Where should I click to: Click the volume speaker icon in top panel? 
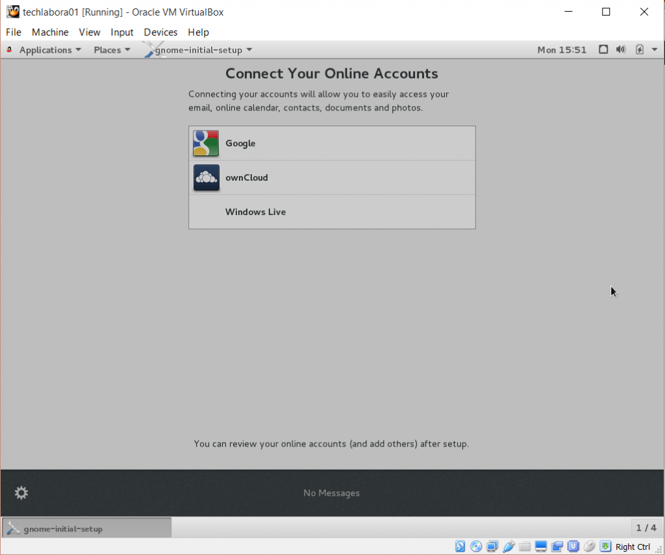[621, 49]
